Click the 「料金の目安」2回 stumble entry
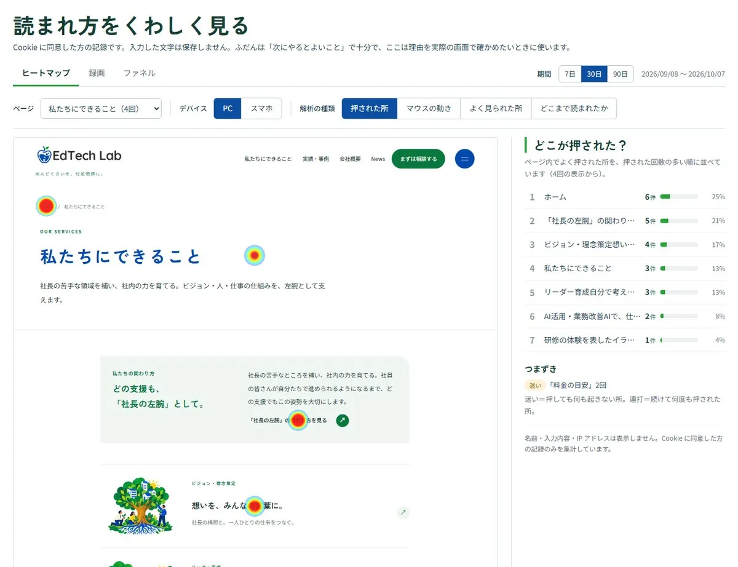738x567 pixels. [577, 385]
